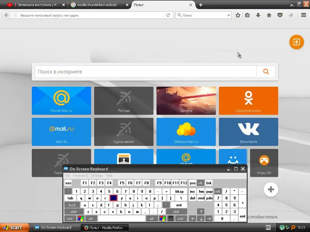The height and width of the screenshot is (232, 310).
Task: Click the 5:13 clock in tray
Action: (x=302, y=227)
